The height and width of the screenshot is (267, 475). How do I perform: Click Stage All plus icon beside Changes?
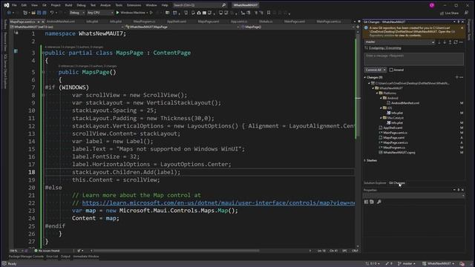pyautogui.click(x=457, y=77)
